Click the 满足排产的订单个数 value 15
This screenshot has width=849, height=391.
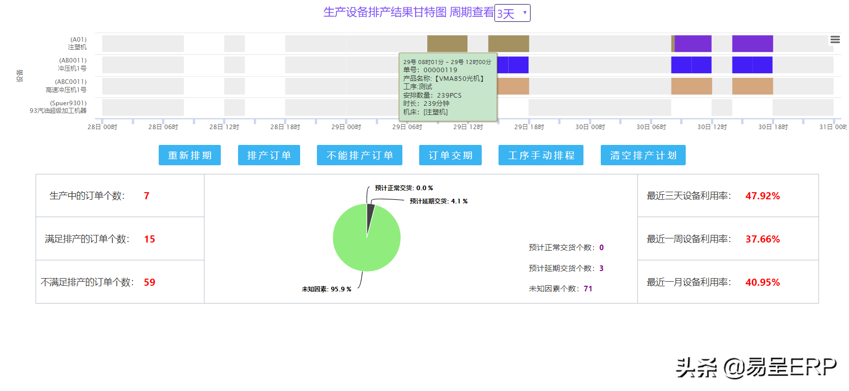[x=150, y=239]
